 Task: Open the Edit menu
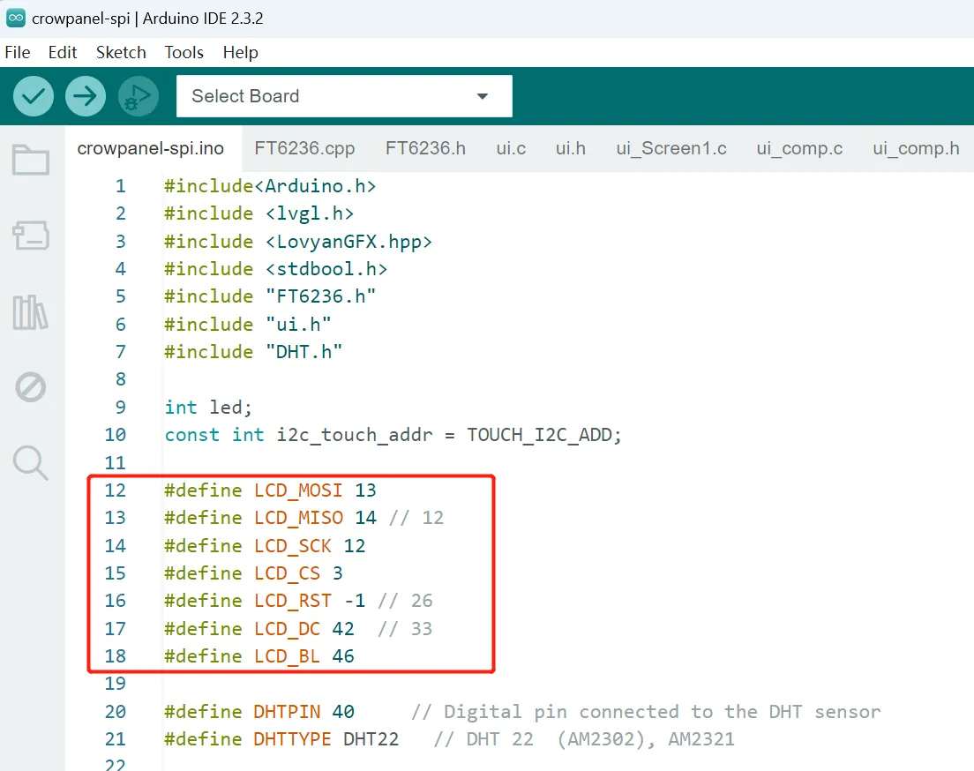pyautogui.click(x=63, y=52)
